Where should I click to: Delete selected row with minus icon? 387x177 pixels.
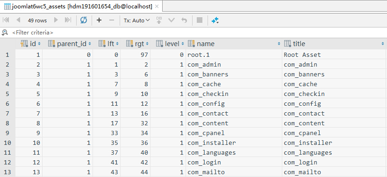coord(112,20)
